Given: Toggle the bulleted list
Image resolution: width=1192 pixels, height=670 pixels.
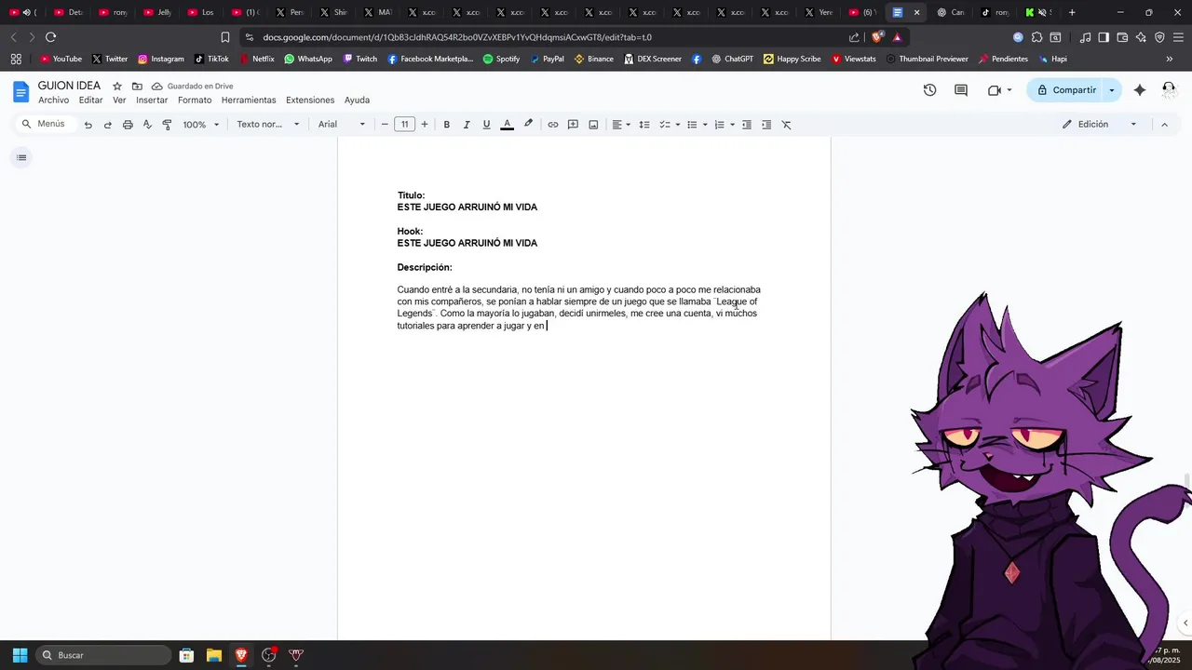Looking at the screenshot, I should (x=692, y=125).
